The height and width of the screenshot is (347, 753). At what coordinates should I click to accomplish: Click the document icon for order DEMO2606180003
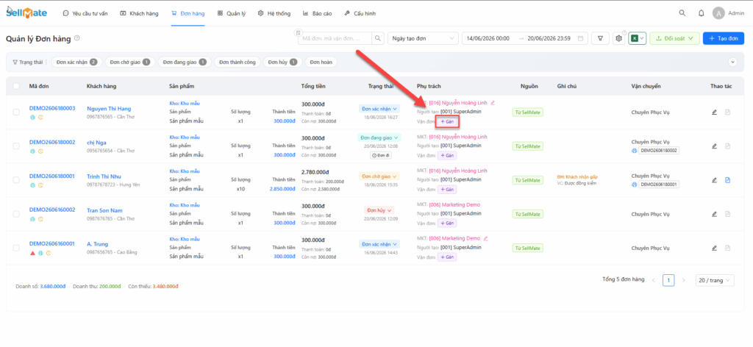click(x=727, y=112)
